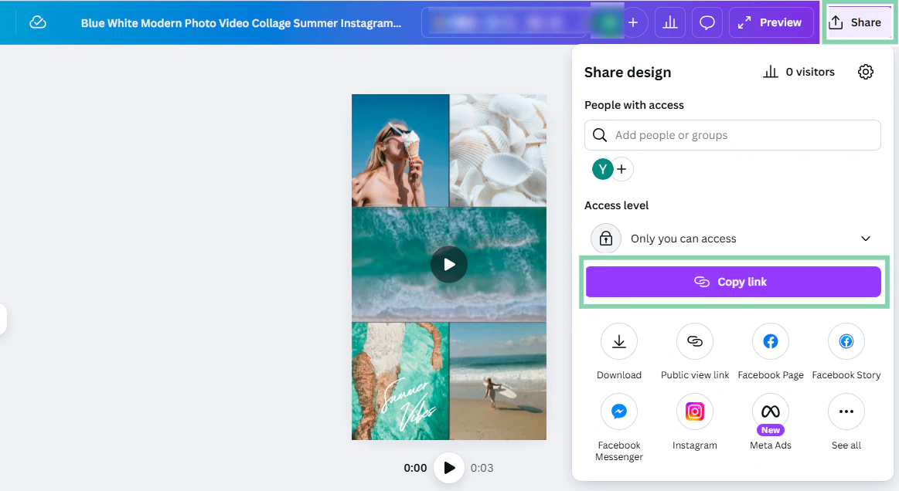View the 0 visitors analytics
This screenshot has height=491, width=899.
point(799,72)
